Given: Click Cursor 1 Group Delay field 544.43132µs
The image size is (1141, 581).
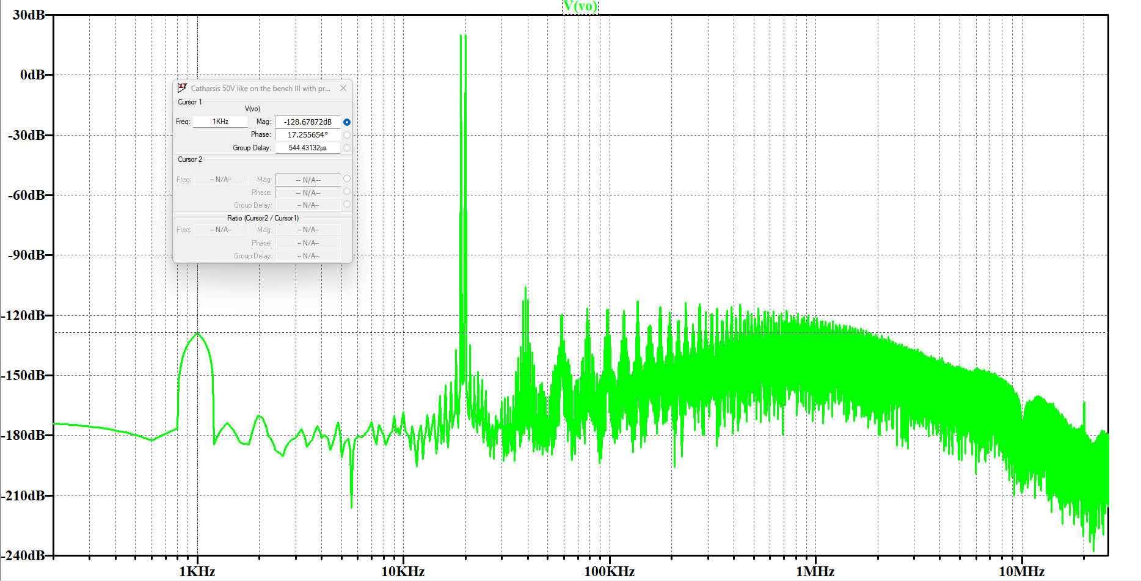Looking at the screenshot, I should tap(307, 148).
